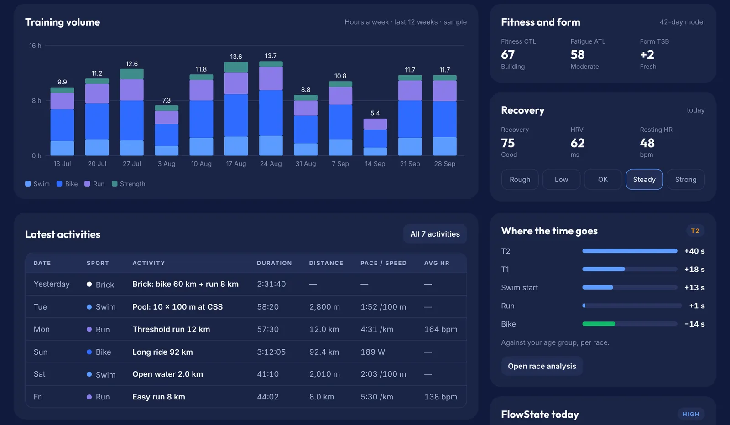Image resolution: width=730 pixels, height=425 pixels.
Task: Click the '2,010 m' distance value
Action: coord(324,374)
